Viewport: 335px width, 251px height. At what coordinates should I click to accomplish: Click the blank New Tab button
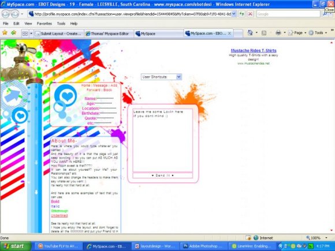[239, 33]
